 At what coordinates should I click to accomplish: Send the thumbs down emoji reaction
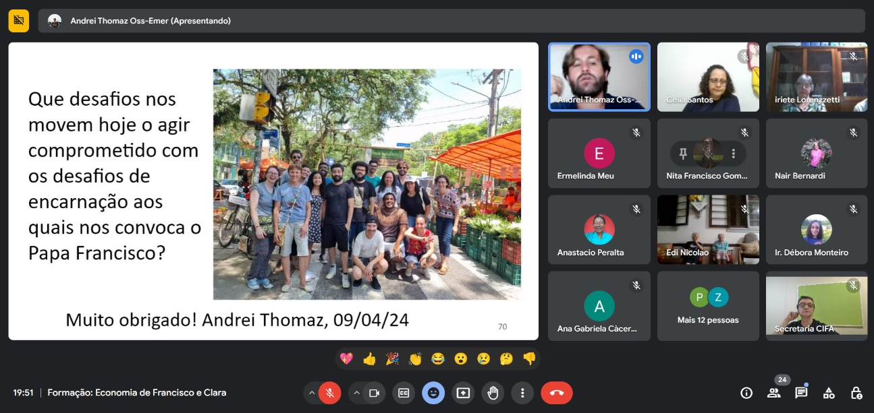click(529, 358)
